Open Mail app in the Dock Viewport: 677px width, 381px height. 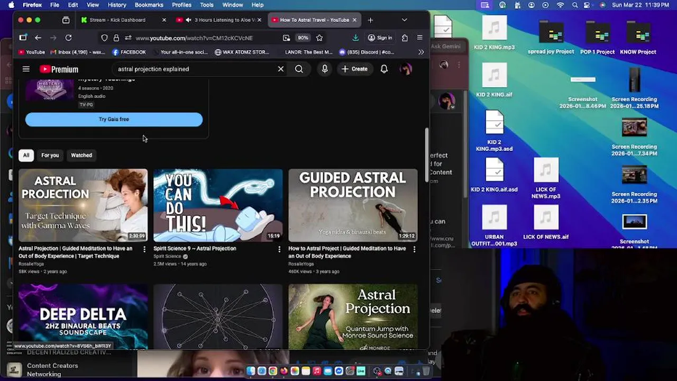[328, 371]
